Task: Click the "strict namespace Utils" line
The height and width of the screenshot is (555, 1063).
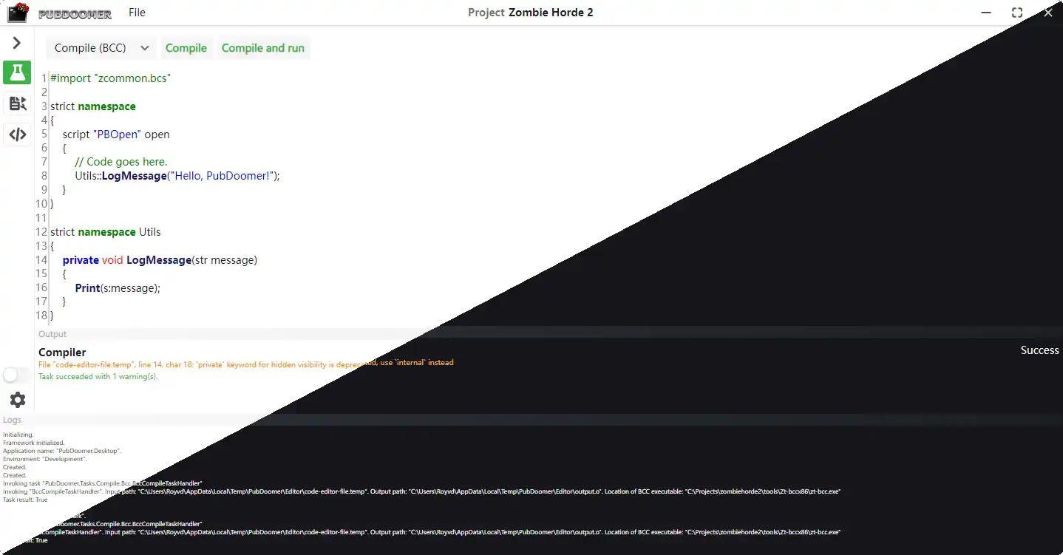Action: [106, 232]
